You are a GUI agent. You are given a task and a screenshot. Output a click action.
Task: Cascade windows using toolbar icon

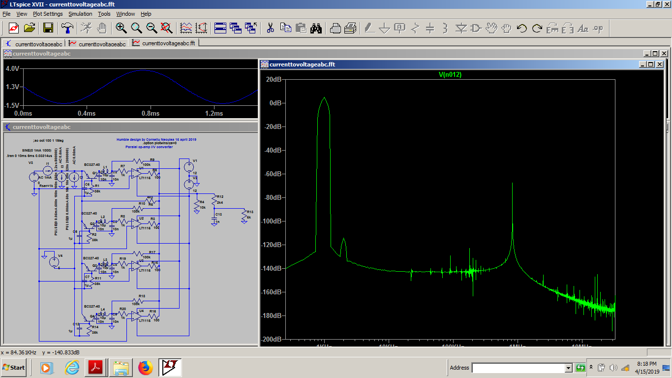point(236,28)
